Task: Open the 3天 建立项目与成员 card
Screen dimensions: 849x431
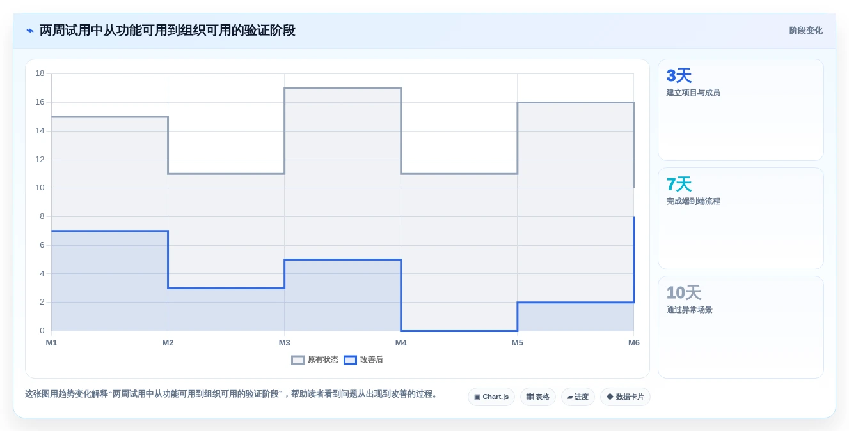Action: click(741, 110)
